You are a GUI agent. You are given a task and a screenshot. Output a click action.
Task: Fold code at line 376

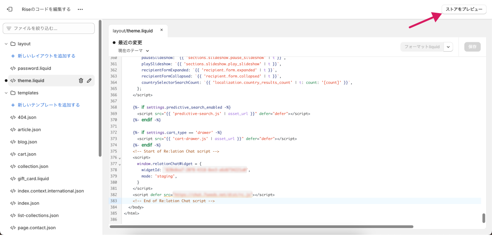click(120, 158)
